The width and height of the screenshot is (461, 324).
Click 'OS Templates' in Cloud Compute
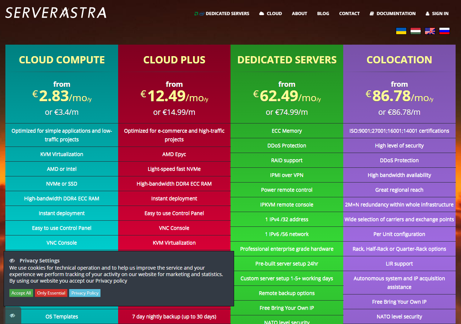[62, 316]
